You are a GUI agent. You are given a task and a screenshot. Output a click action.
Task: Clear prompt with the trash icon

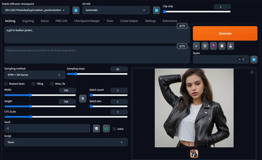[205, 46]
